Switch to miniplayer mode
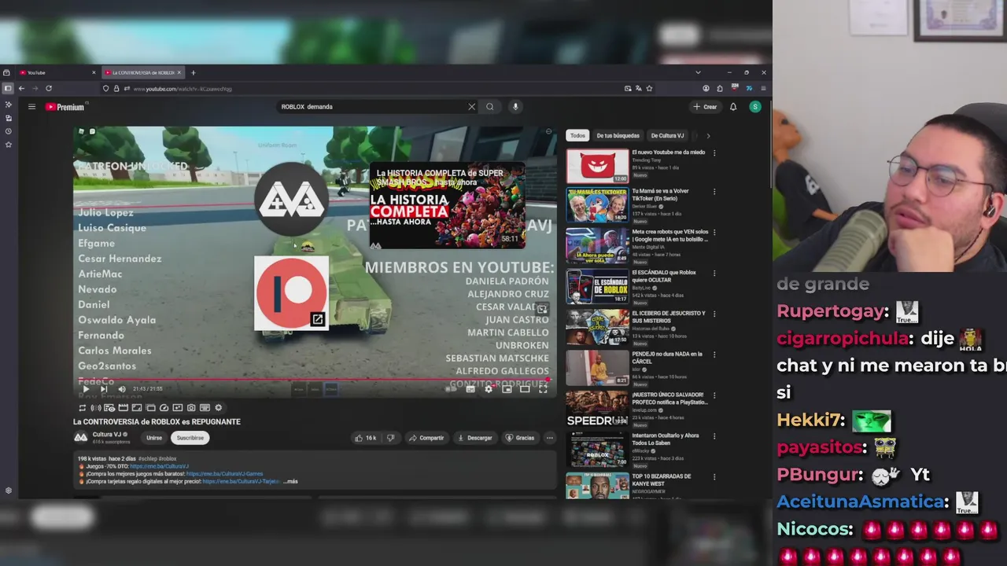The width and height of the screenshot is (1007, 566). [x=507, y=389]
